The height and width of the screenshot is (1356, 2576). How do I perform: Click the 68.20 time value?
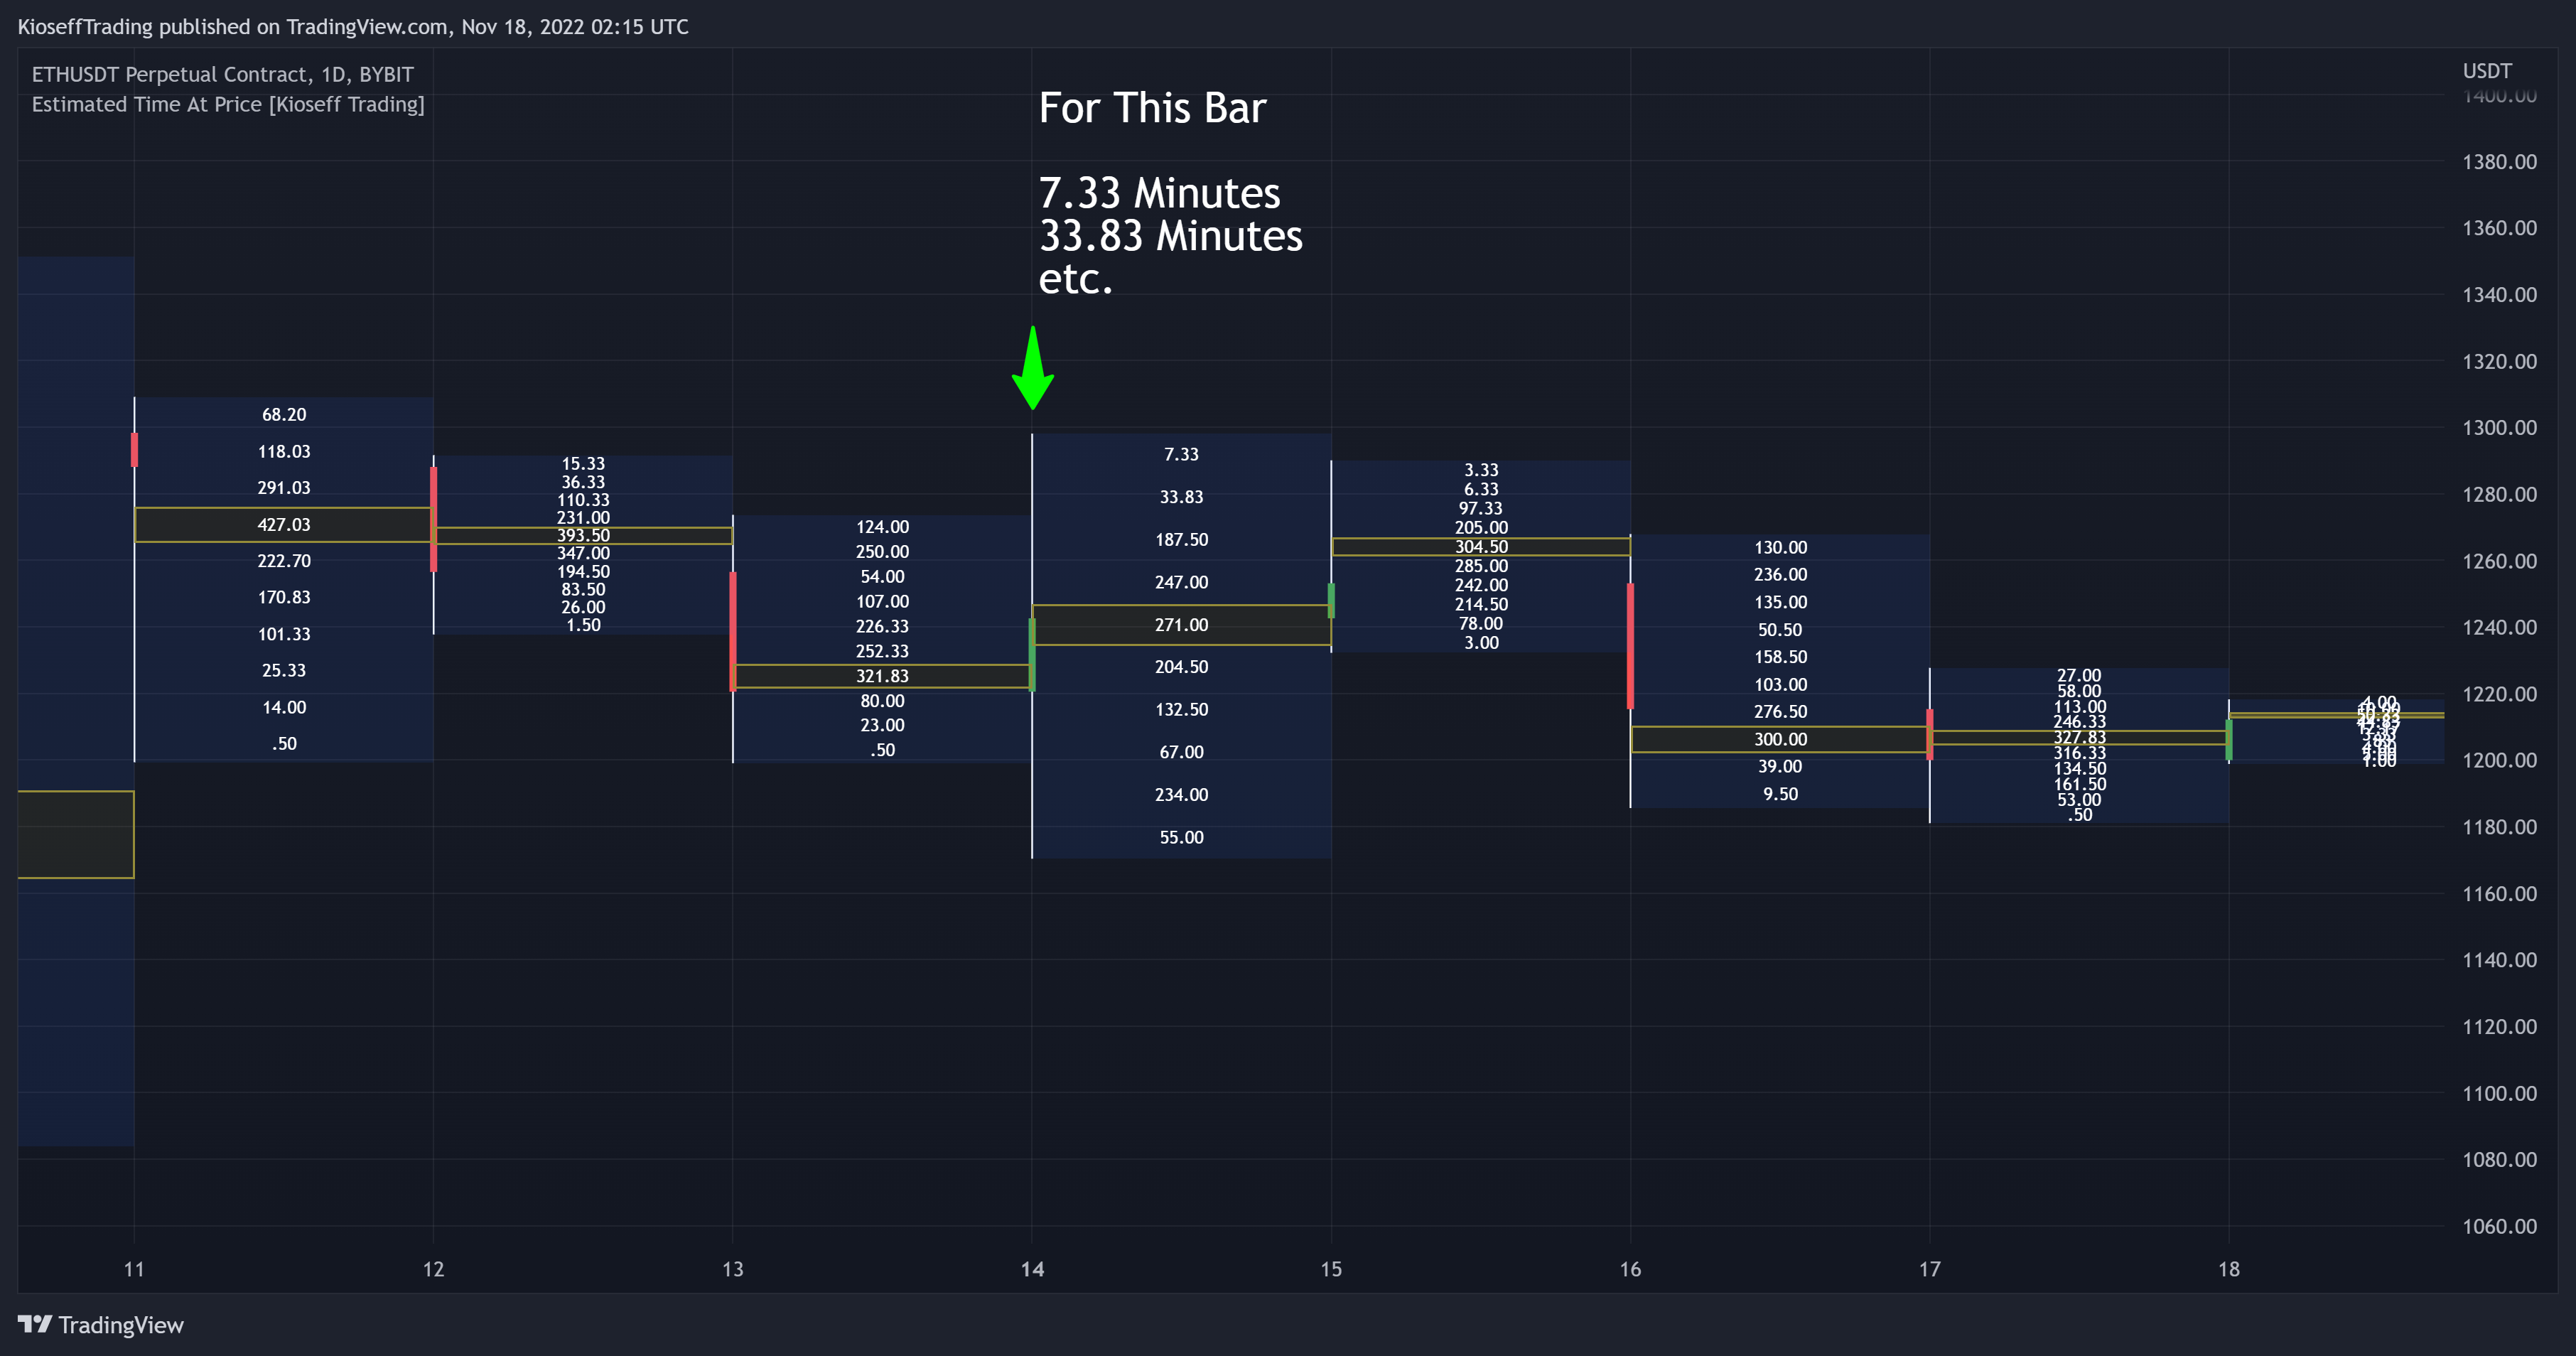(x=284, y=415)
